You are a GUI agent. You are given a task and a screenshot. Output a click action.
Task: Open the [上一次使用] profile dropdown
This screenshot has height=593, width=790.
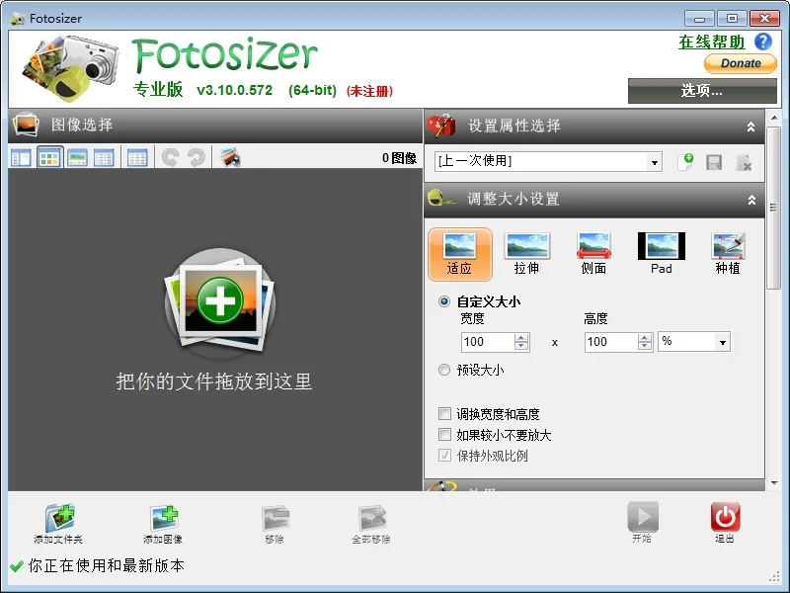click(x=548, y=162)
